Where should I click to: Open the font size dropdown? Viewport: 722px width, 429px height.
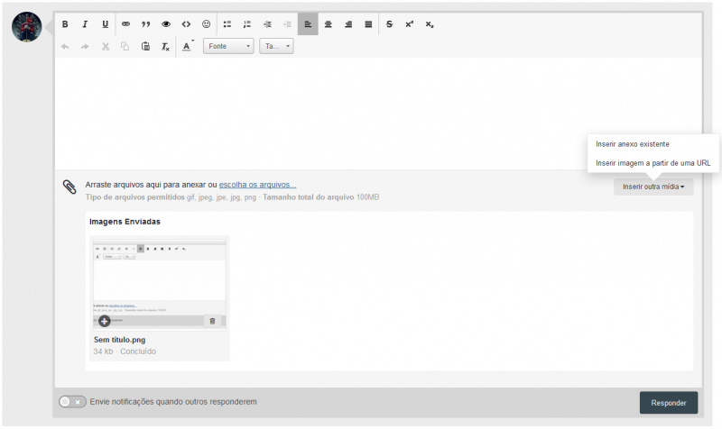coord(276,46)
